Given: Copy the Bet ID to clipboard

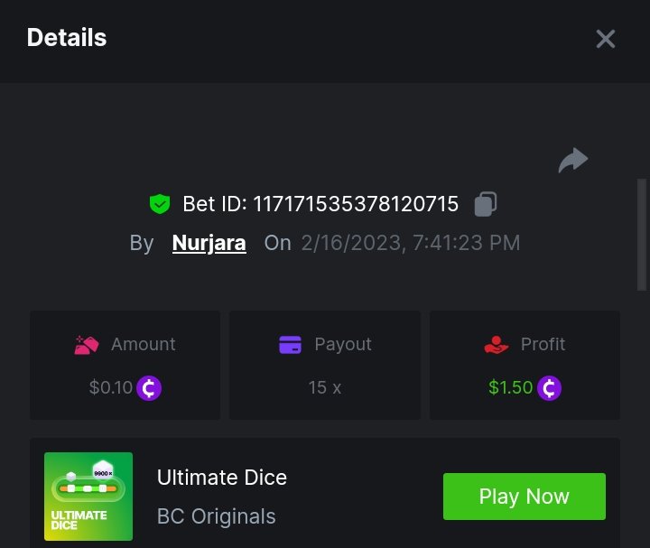Looking at the screenshot, I should point(486,204).
